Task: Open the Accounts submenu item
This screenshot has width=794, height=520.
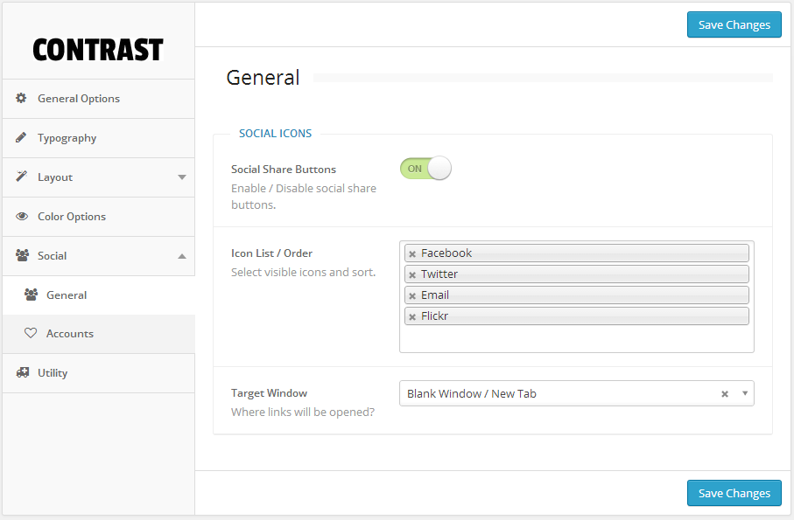Action: click(70, 334)
